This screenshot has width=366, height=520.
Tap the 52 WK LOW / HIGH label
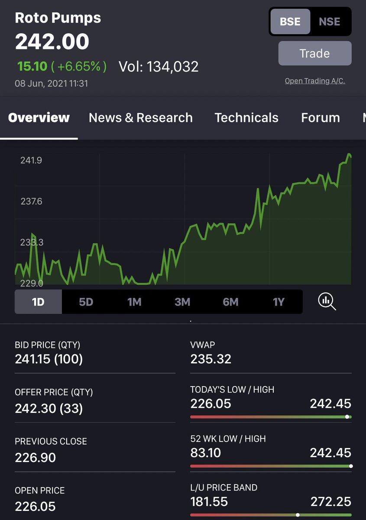[x=228, y=439]
